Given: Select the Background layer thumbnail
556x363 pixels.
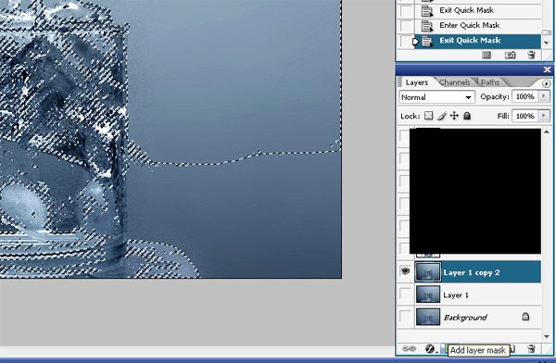Looking at the screenshot, I should (427, 317).
